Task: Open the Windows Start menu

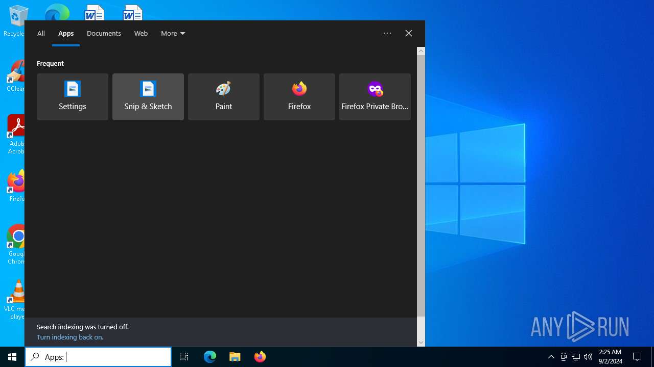Action: [x=12, y=357]
